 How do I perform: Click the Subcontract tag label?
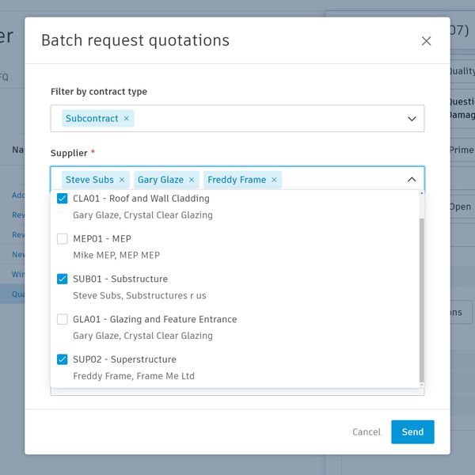pos(92,119)
